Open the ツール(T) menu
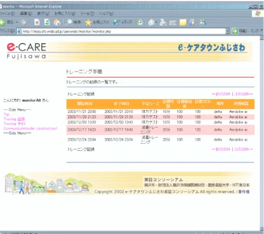The height and width of the screenshot is (234, 264). coord(87,13)
